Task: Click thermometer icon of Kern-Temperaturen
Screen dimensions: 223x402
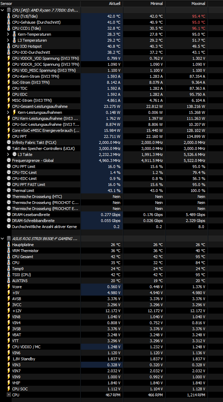Action: point(14,34)
